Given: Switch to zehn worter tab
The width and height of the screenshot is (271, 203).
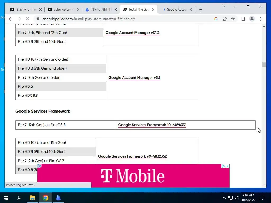Looking at the screenshot, I should (64, 10).
